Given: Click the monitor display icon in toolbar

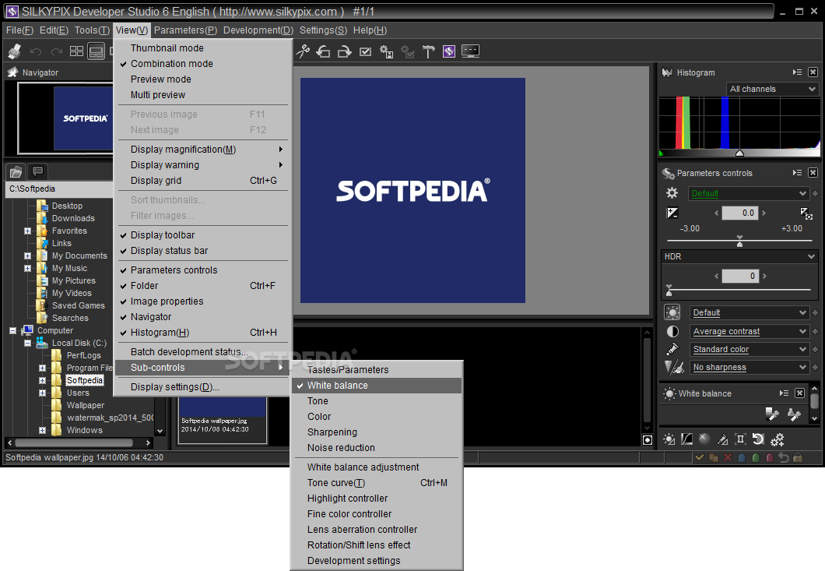Looking at the screenshot, I should coord(470,51).
